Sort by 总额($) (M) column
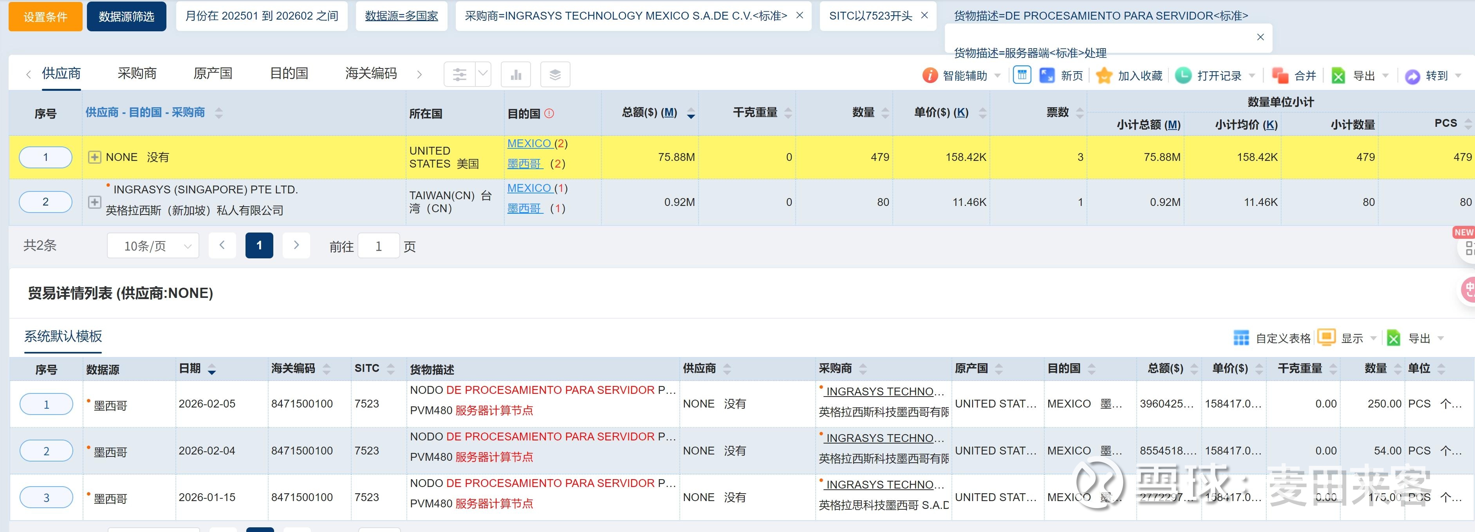Viewport: 1475px width, 532px height. (691, 113)
